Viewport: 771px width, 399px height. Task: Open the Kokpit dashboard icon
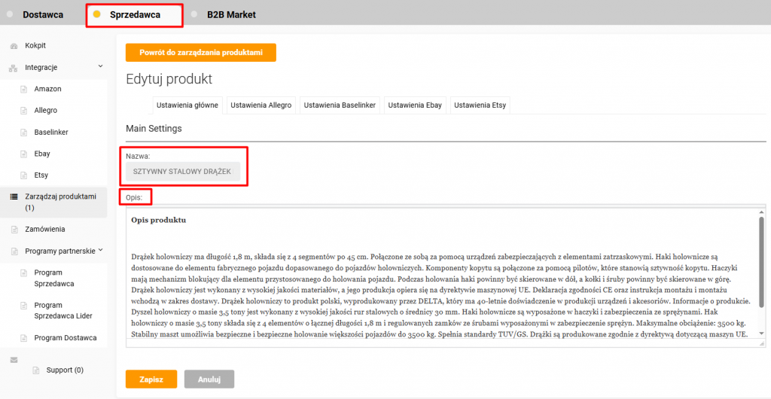pyautogui.click(x=14, y=46)
